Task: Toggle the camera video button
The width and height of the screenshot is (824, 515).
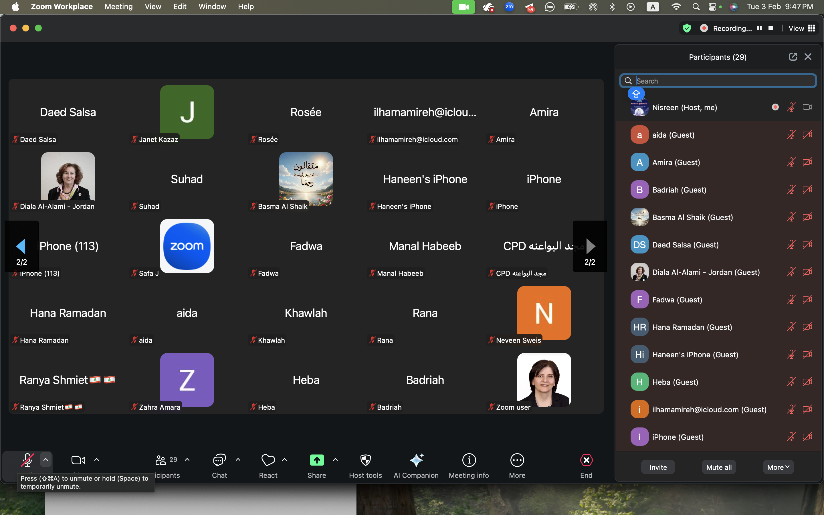Action: coord(78,460)
